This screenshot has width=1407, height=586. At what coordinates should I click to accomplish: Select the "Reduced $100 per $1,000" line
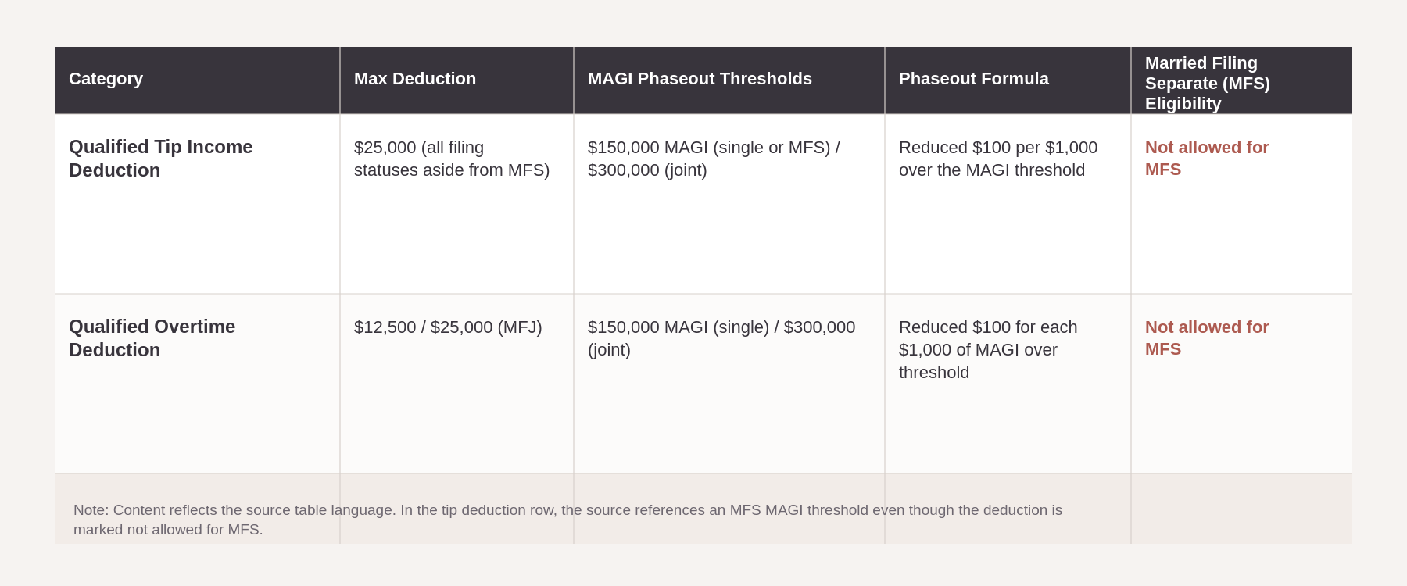997,148
